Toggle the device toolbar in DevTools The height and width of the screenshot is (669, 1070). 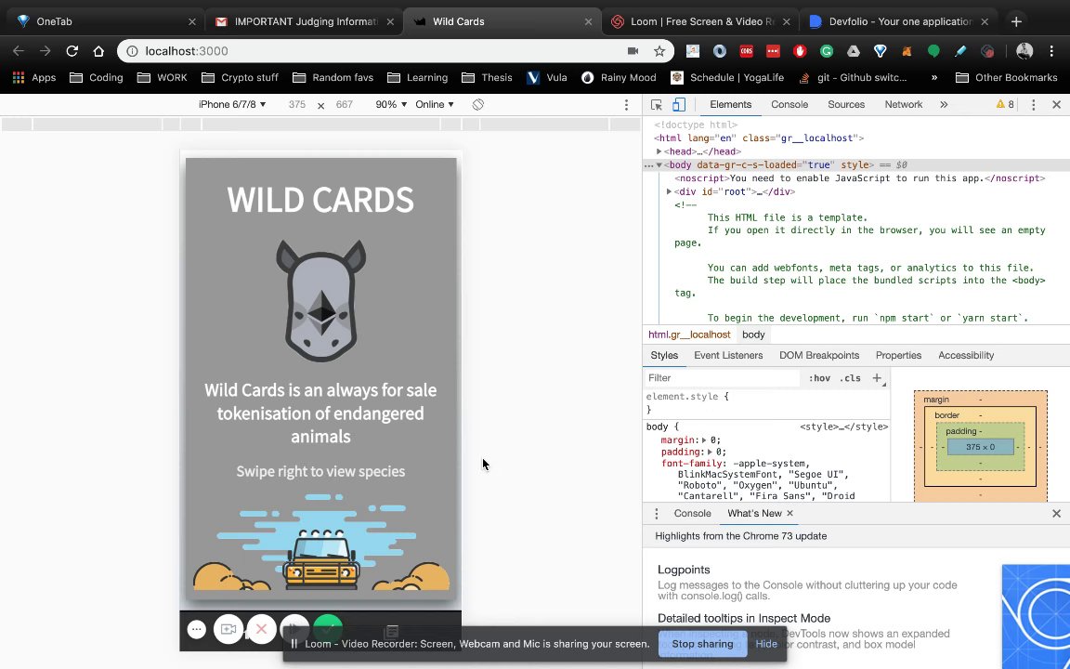coord(679,104)
